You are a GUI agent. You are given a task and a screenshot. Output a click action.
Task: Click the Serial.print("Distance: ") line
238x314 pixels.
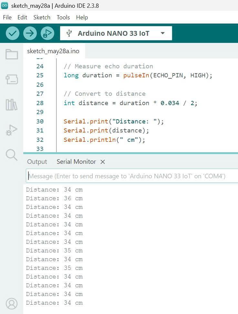click(114, 121)
